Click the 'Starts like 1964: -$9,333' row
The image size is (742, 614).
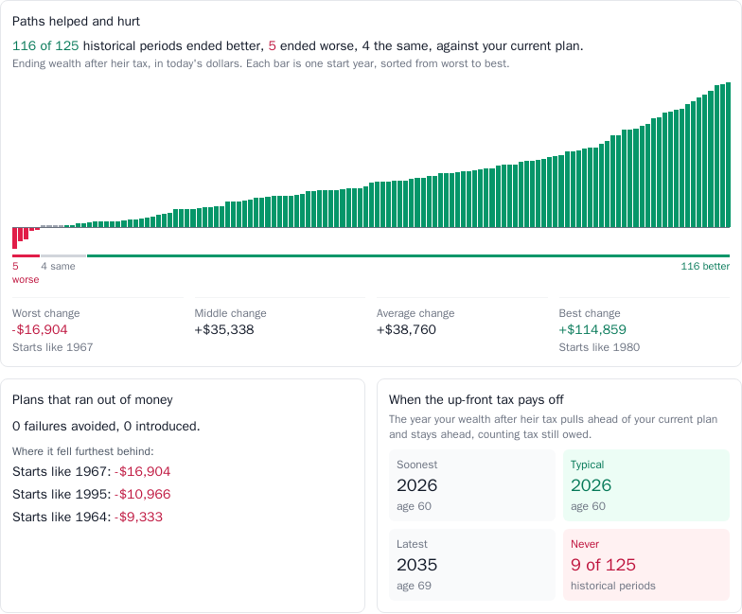(87, 517)
